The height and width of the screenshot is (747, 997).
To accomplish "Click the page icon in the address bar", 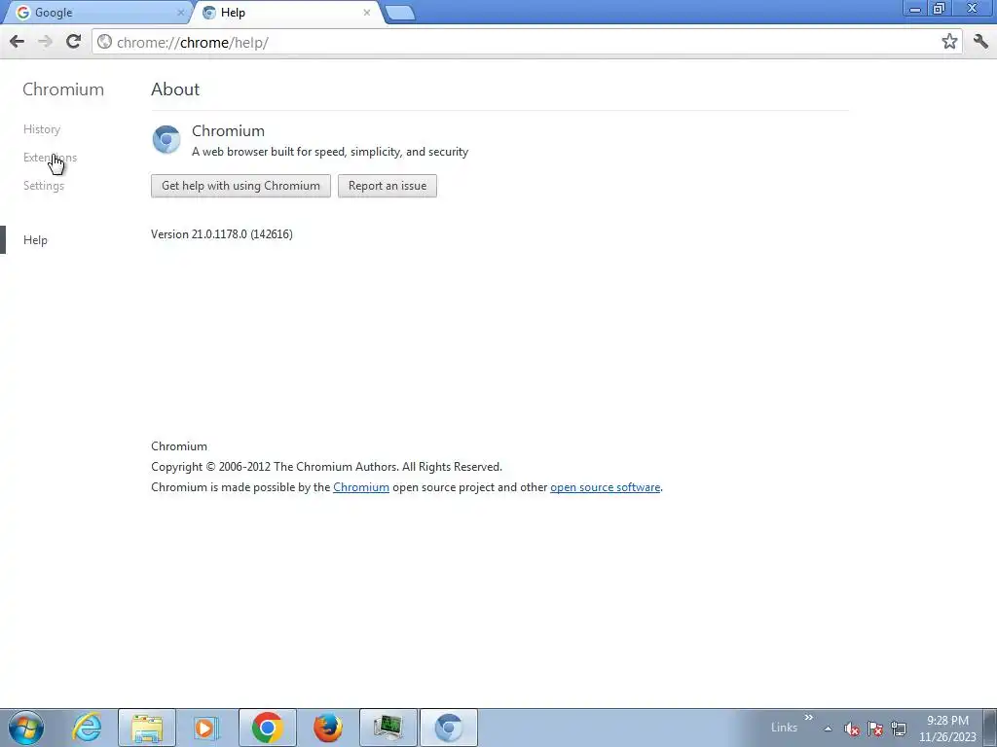I will tap(105, 42).
